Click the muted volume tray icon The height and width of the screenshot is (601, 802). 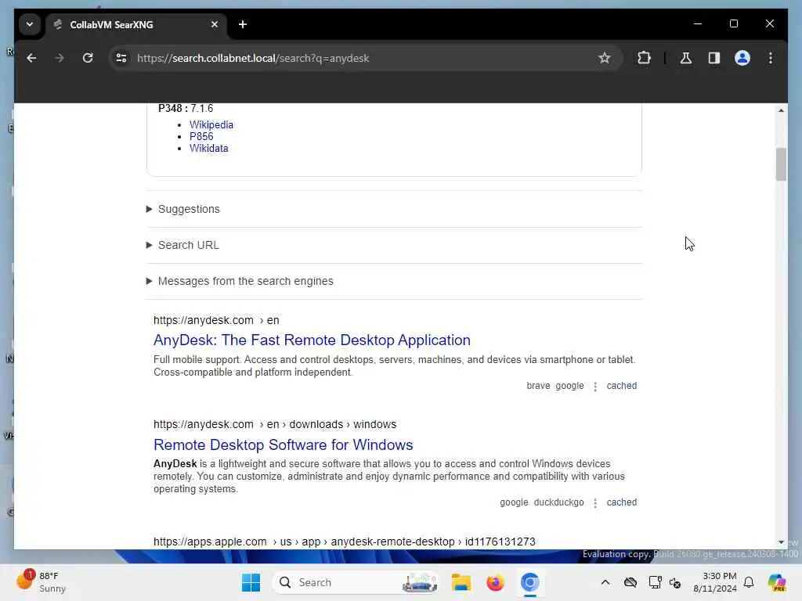pos(675,582)
